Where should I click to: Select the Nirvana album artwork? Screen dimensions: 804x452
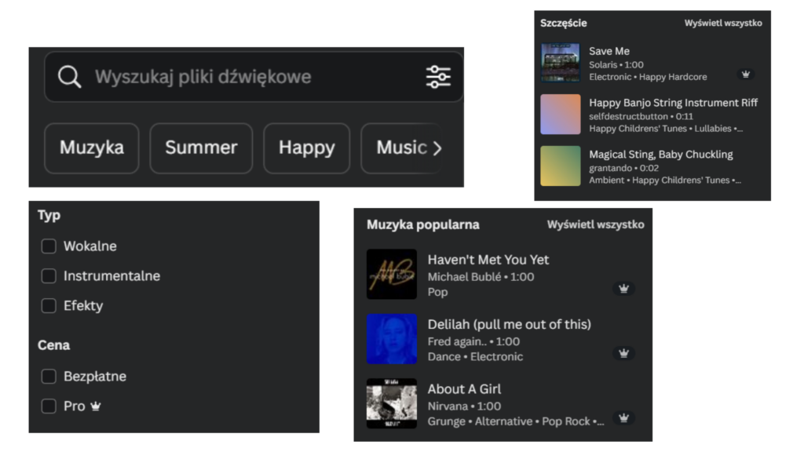pos(392,403)
